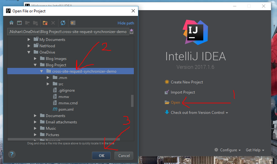Screen dimensions: 277x164
Task: Select the Blog Images folder
Action: point(56,59)
